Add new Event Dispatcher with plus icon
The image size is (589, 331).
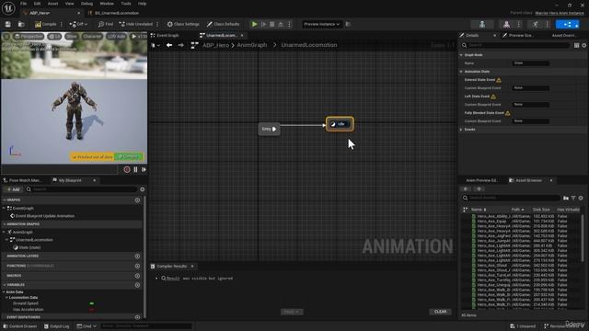click(x=137, y=317)
